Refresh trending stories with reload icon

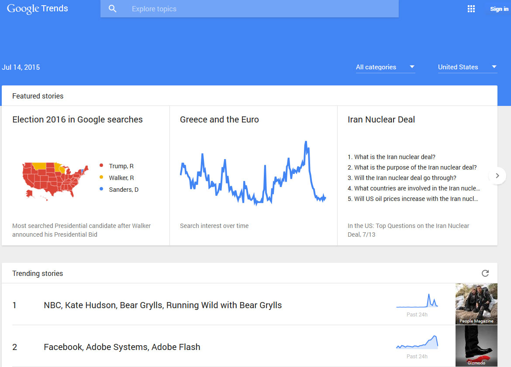485,273
